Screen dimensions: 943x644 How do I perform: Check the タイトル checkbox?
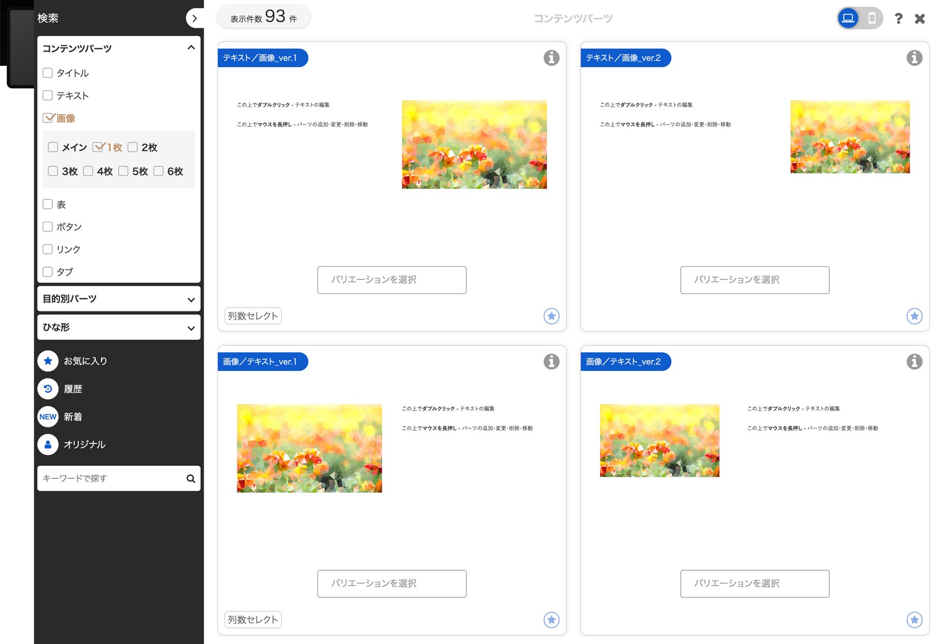click(x=48, y=73)
